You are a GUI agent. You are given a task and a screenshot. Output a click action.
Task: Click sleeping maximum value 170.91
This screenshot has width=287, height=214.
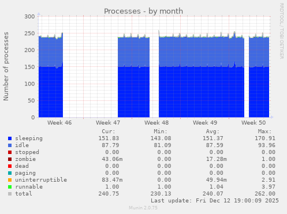tap(265, 138)
